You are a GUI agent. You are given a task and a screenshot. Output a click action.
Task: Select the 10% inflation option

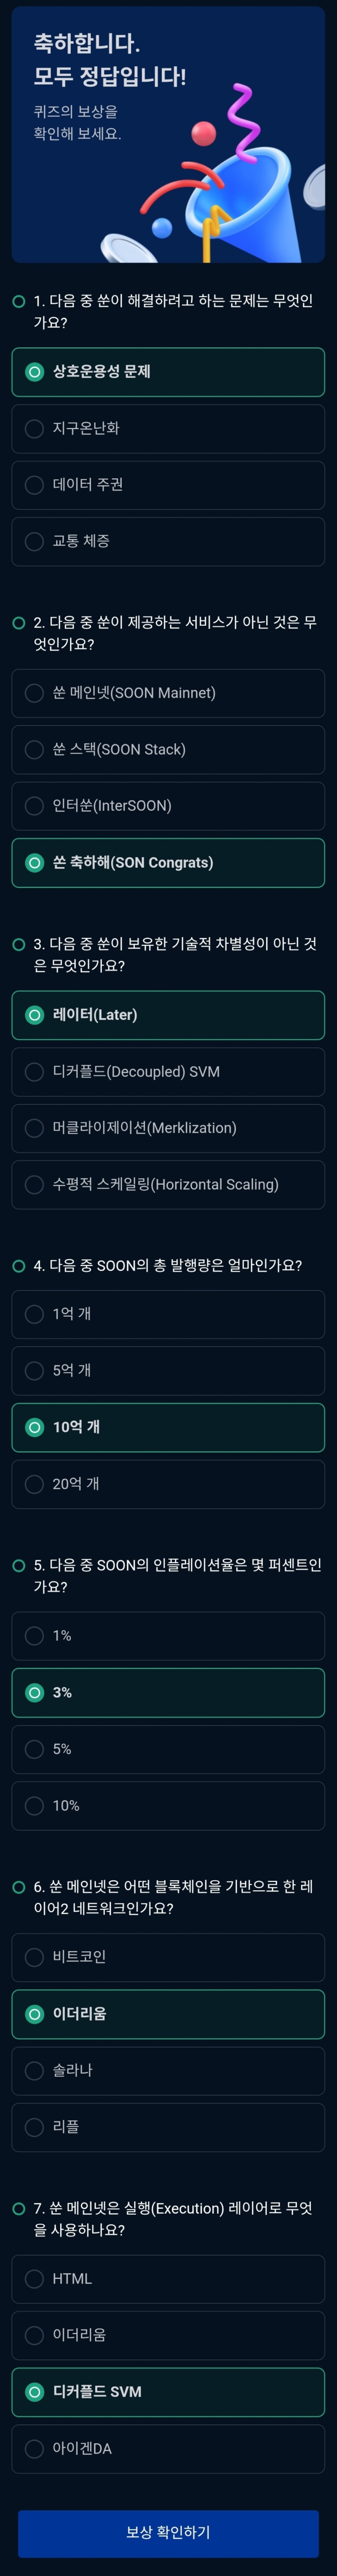coord(168,1805)
